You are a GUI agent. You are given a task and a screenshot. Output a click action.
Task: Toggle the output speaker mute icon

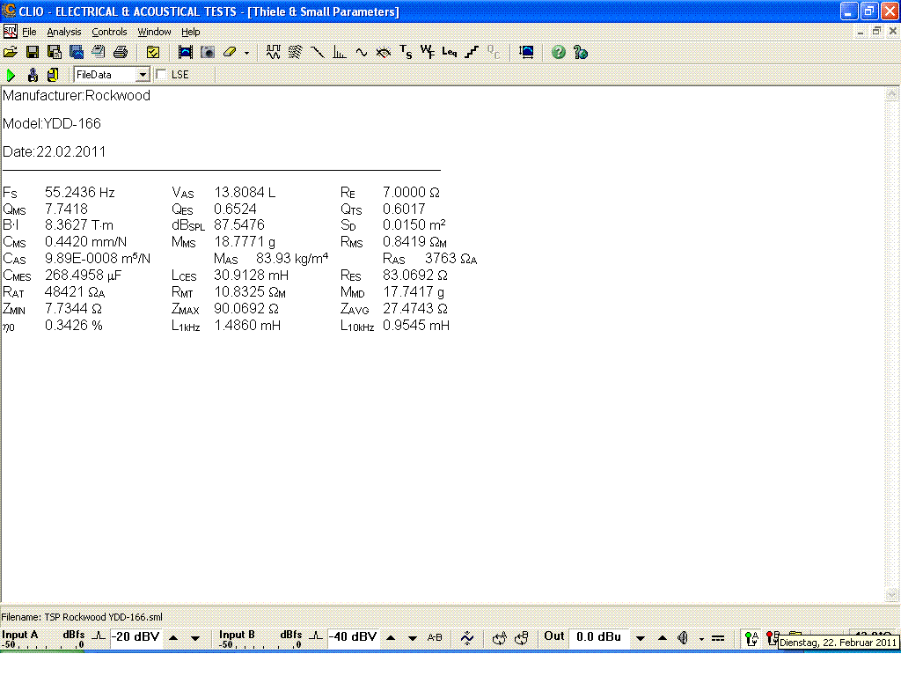click(x=683, y=637)
